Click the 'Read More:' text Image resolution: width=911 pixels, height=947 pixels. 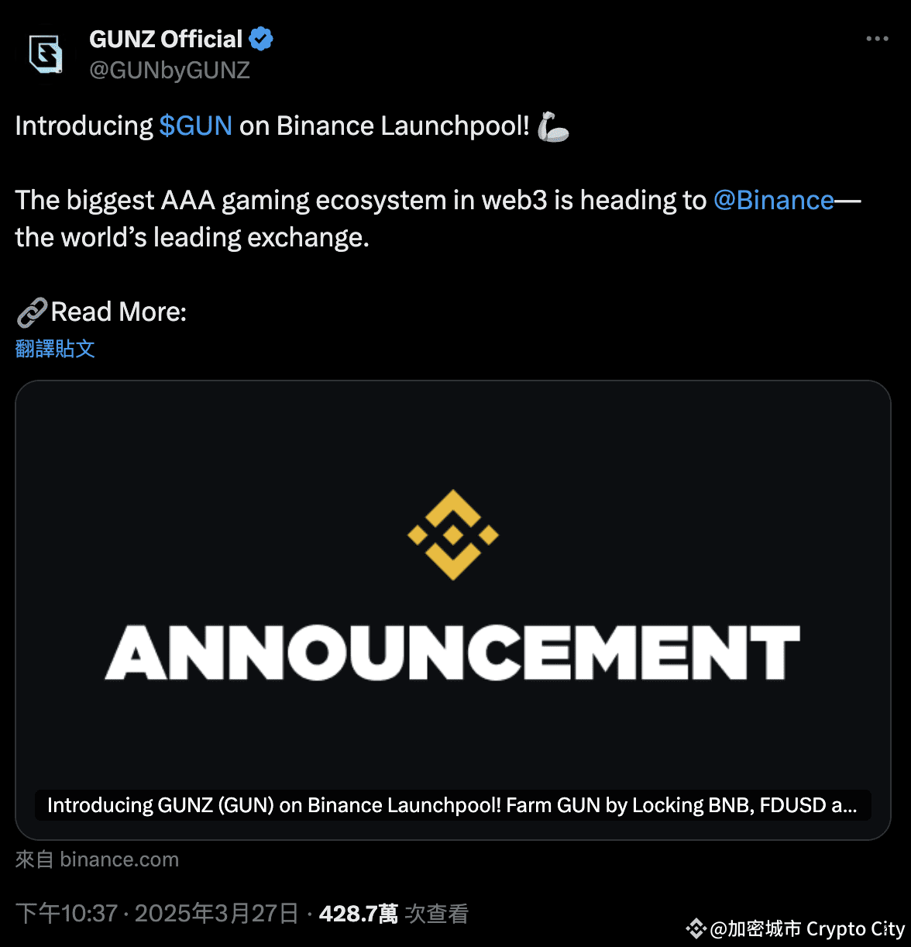(x=118, y=311)
